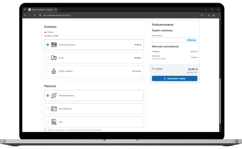This screenshot has width=242, height=149.
Task: Select Odbiór osobisty radio button
Action: (x=47, y=71)
